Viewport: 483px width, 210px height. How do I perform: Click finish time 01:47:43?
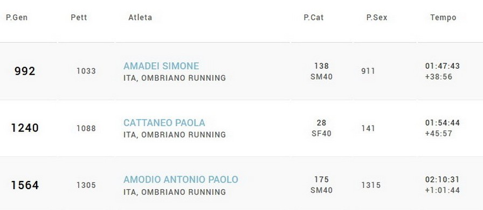pos(443,66)
